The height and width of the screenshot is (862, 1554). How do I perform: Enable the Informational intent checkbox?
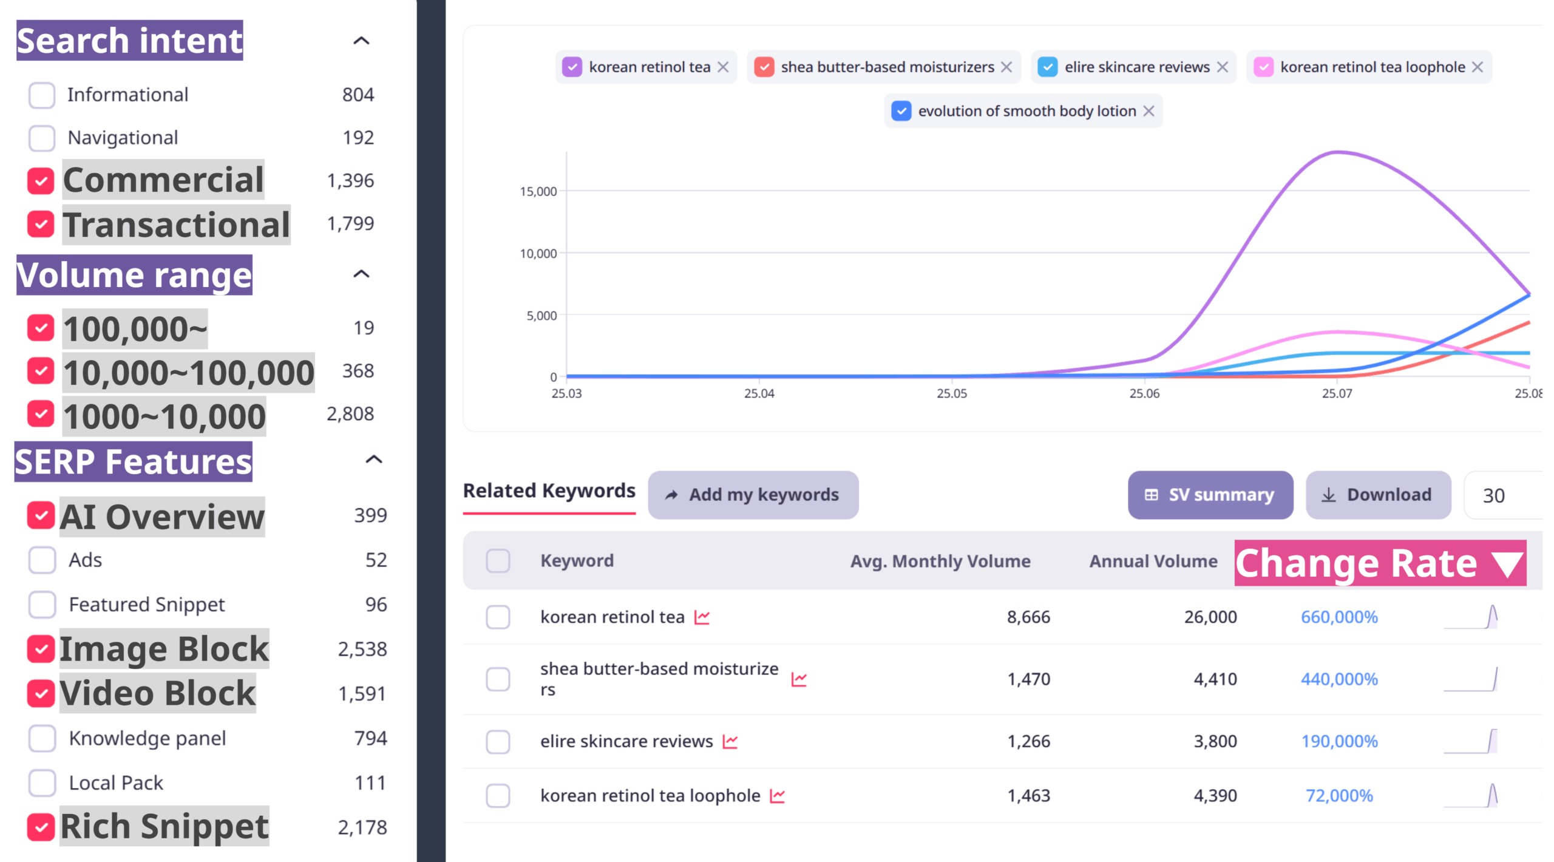(42, 95)
